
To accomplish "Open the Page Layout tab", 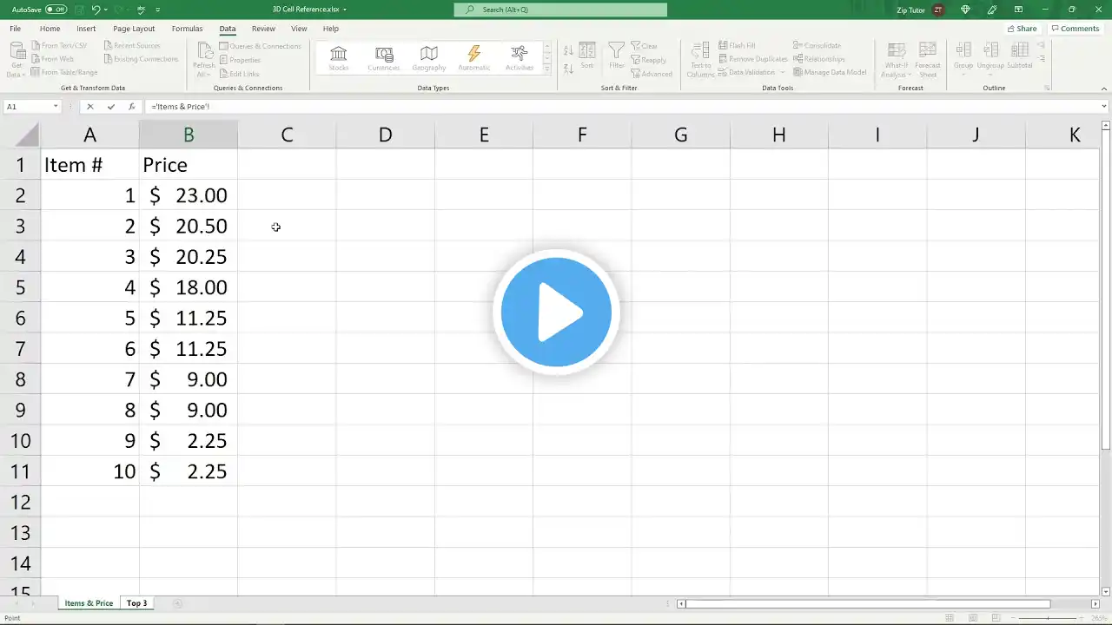I will tap(134, 29).
